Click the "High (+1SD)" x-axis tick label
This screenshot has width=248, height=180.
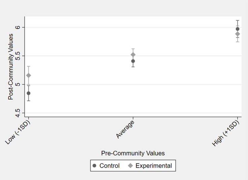pyautogui.click(x=226, y=133)
